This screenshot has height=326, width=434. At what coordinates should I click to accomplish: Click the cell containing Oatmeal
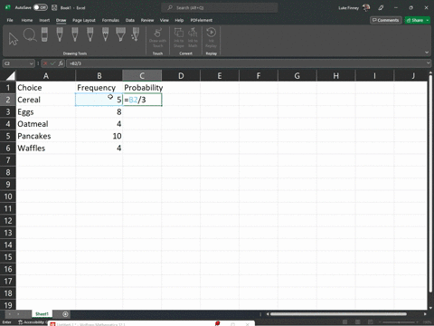tap(46, 124)
